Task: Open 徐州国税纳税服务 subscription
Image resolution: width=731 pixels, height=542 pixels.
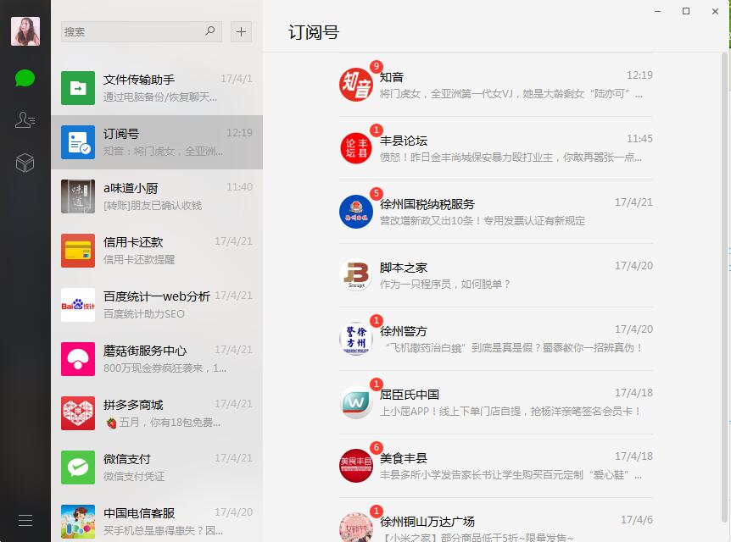Action: [495, 212]
